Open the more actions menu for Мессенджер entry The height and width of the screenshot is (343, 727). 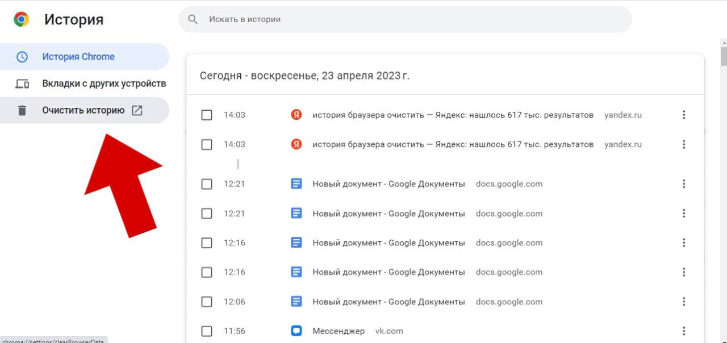point(684,331)
